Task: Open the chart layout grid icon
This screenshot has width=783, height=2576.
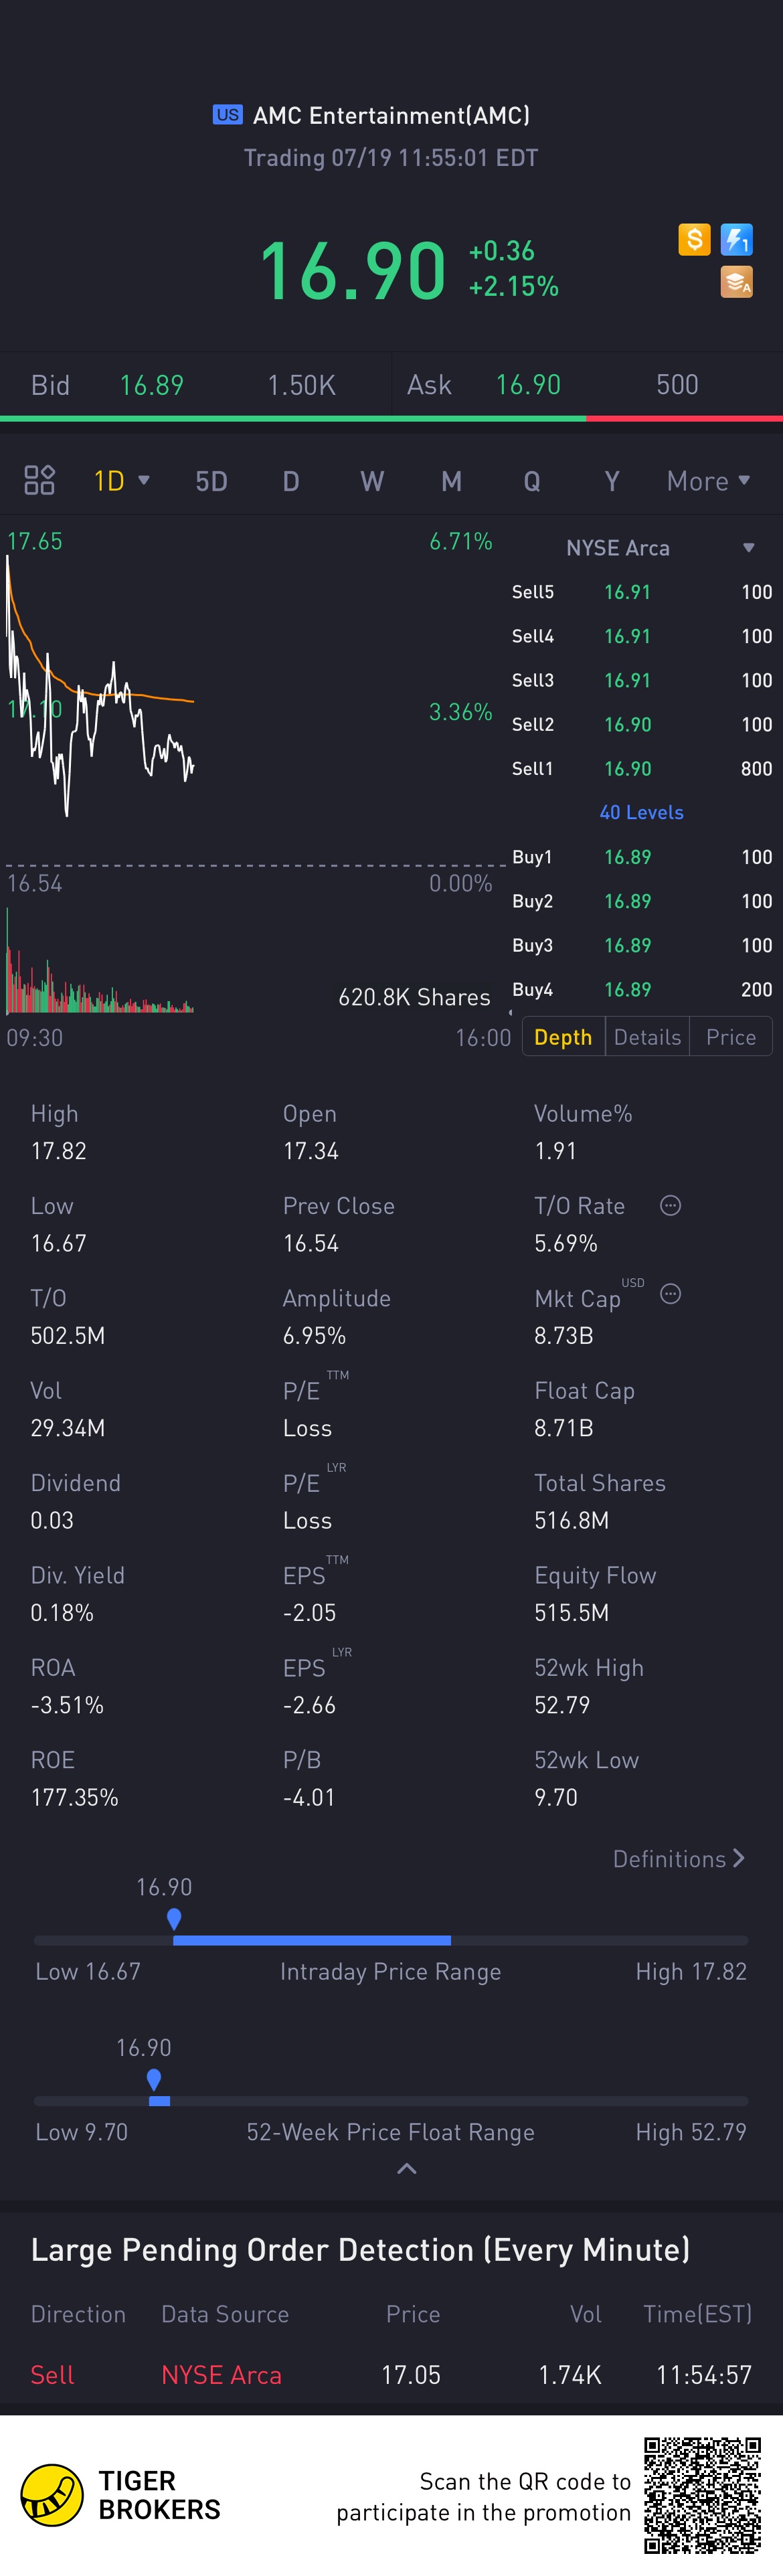Action: tap(39, 481)
